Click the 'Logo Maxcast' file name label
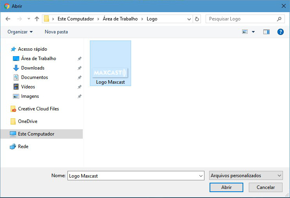Image resolution: width=290 pixels, height=198 pixels. click(110, 82)
